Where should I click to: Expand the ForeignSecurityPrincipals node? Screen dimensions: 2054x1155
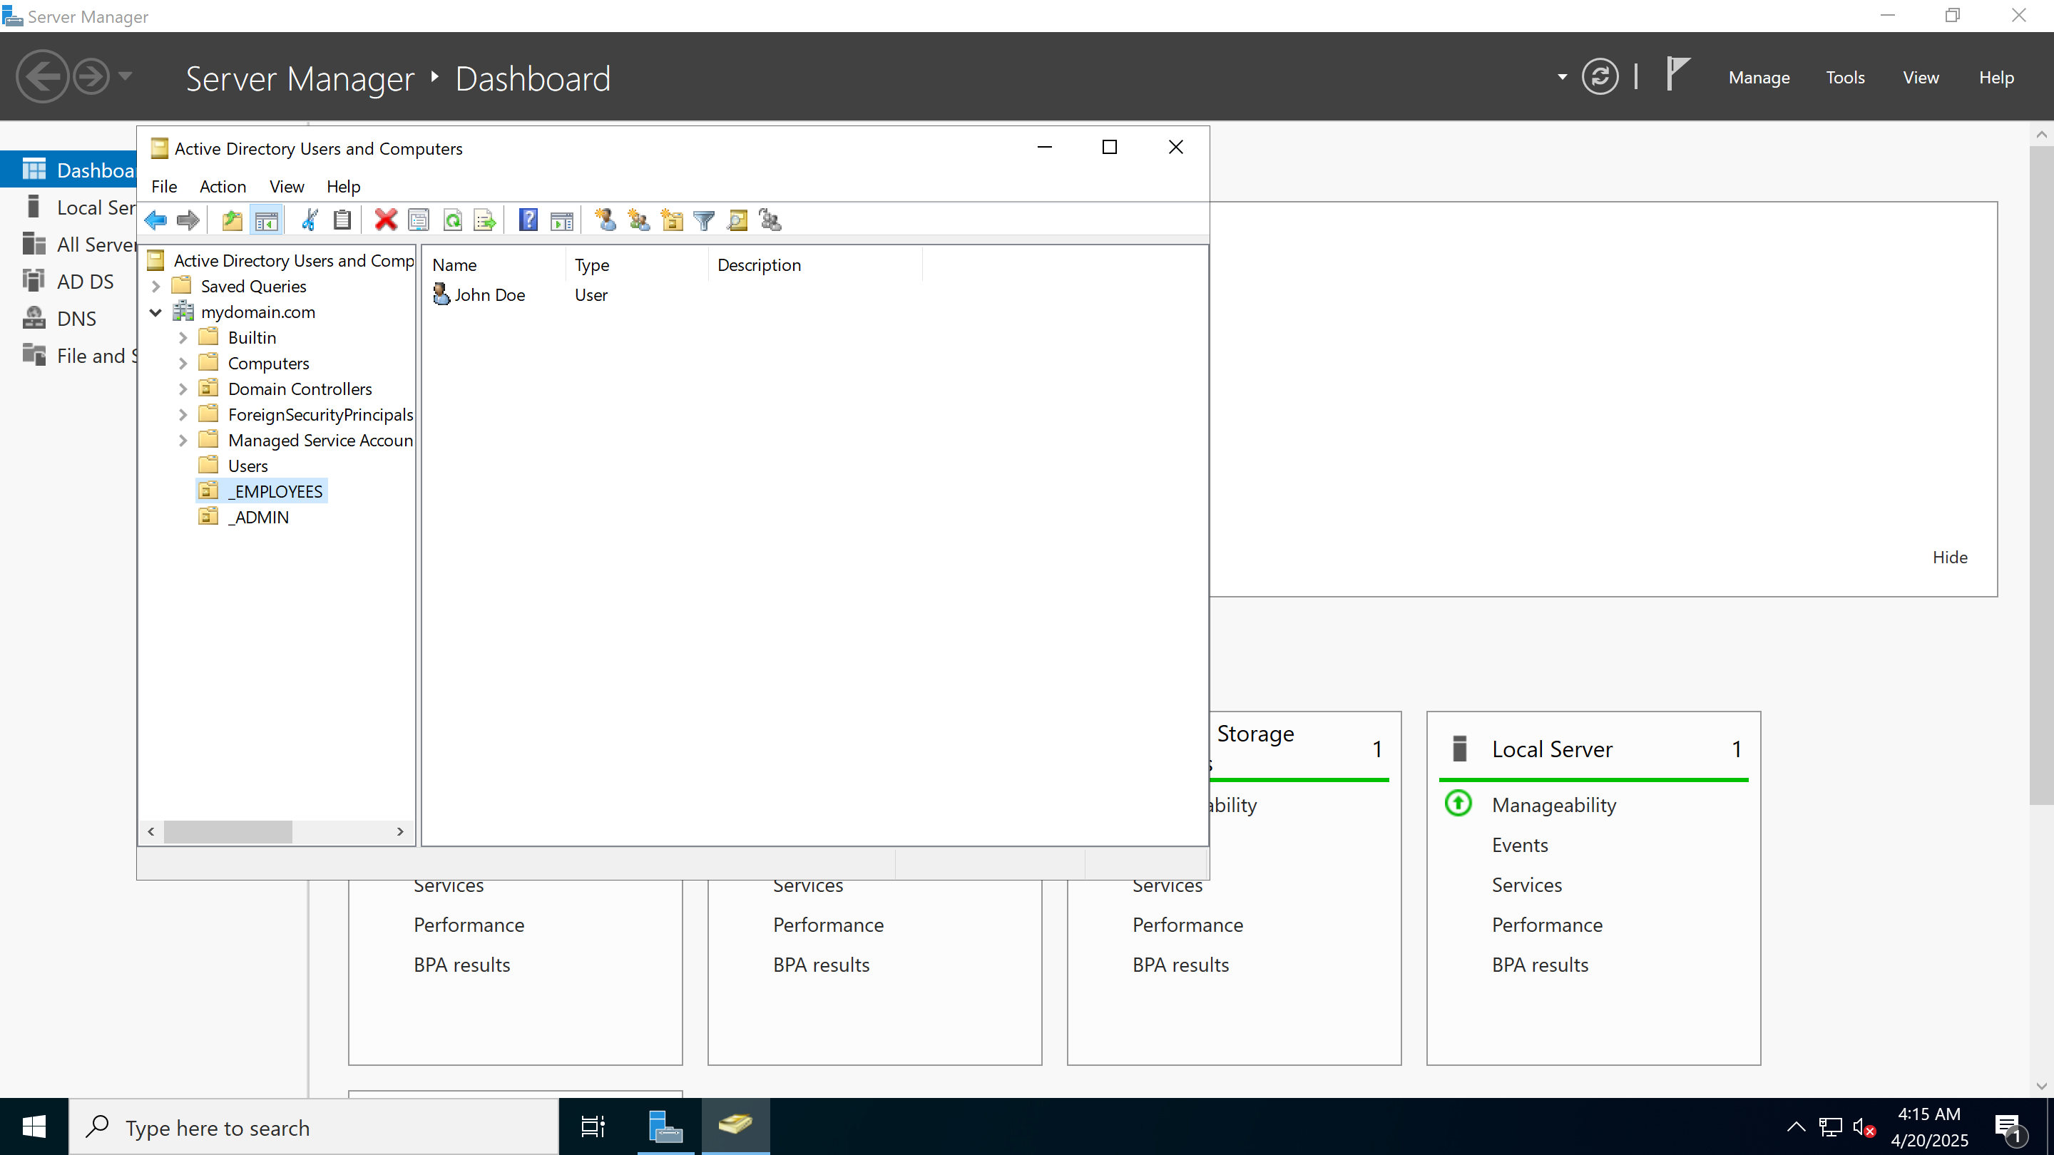183,414
